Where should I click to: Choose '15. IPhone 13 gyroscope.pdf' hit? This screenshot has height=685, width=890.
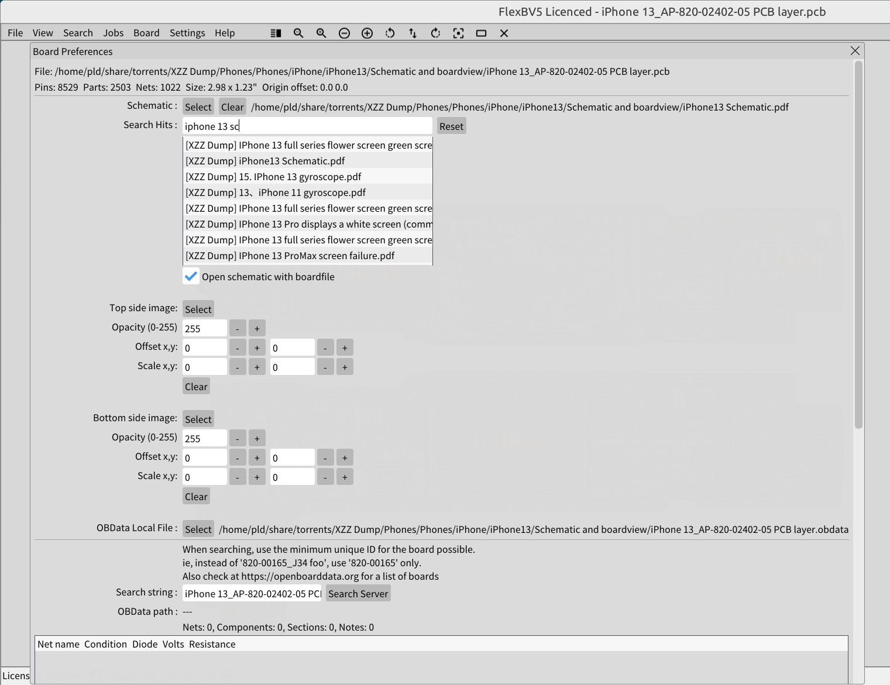point(307,176)
